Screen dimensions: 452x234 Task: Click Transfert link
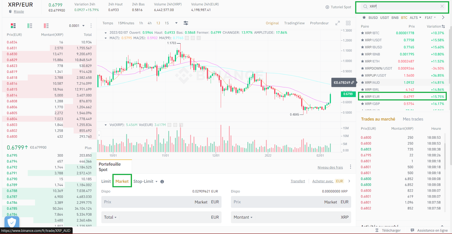point(298,181)
